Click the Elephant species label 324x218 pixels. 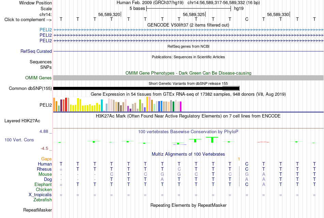click(x=43, y=184)
